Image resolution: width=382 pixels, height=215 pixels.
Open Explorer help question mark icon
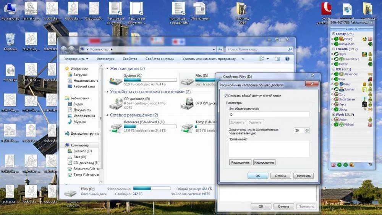(x=287, y=59)
